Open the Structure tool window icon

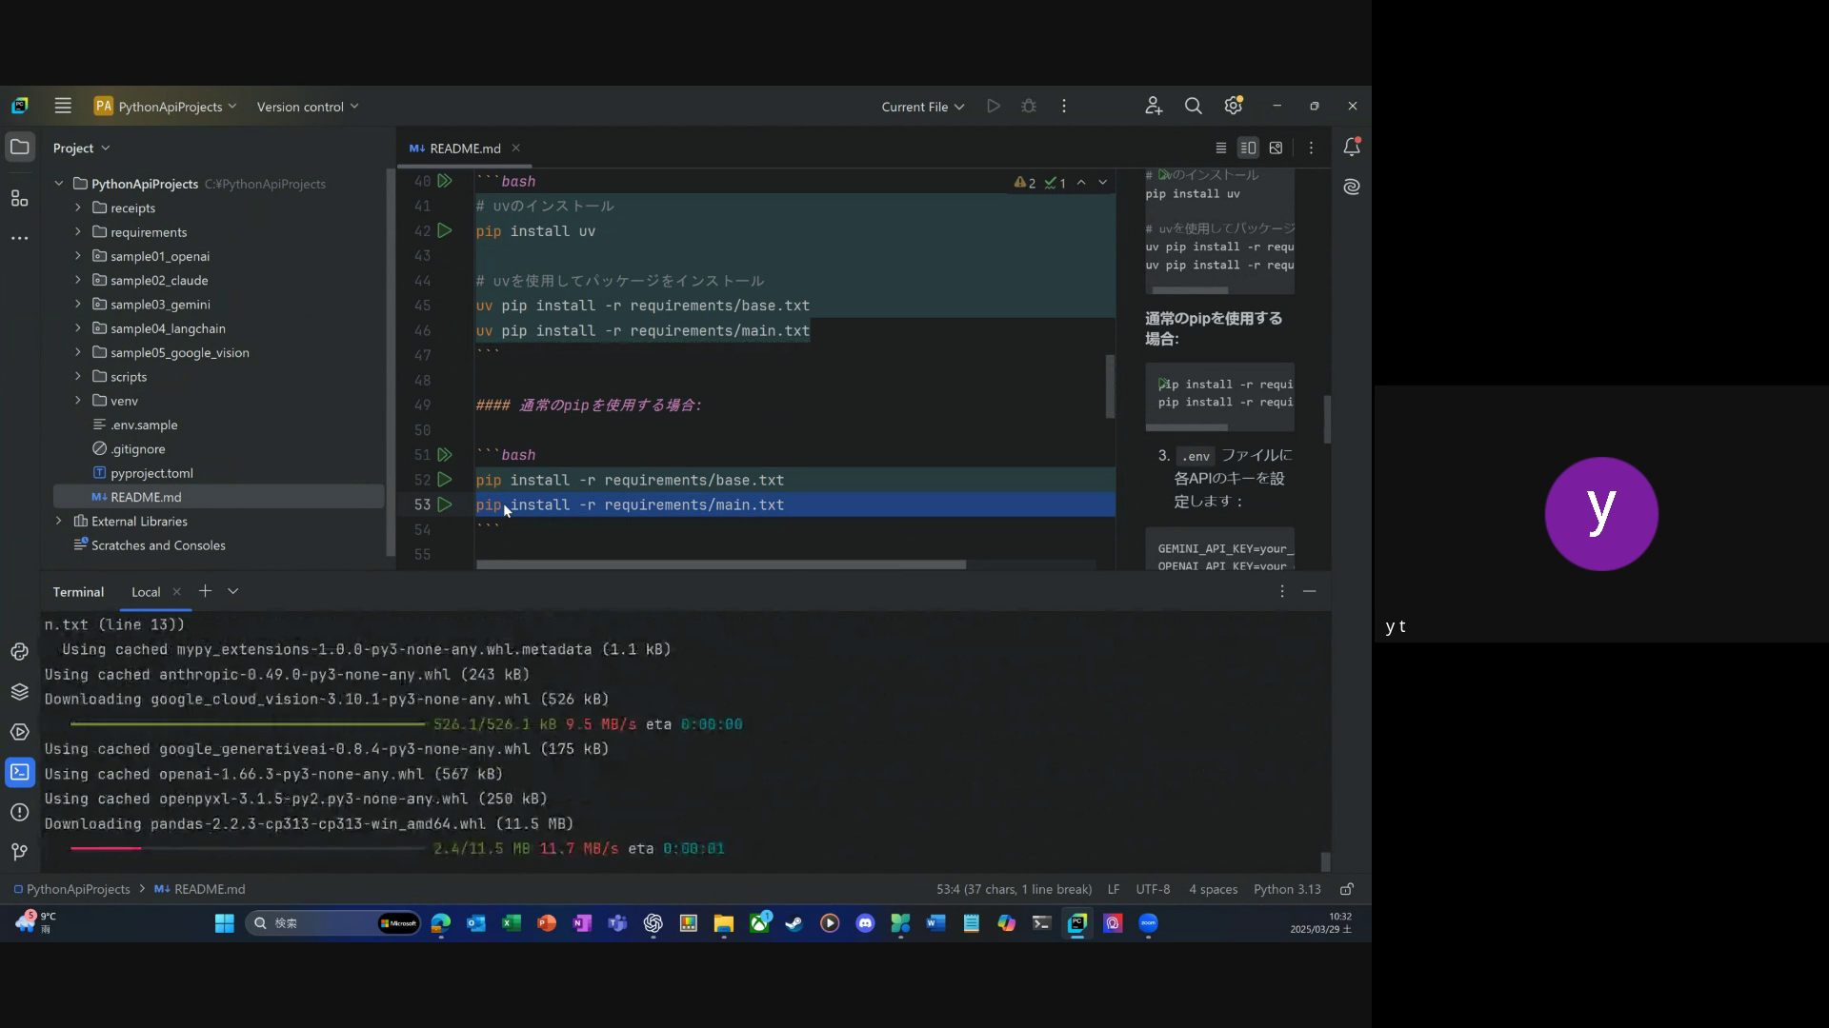coord(19,198)
